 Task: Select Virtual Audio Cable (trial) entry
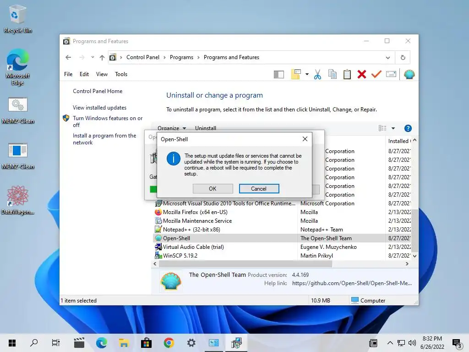[282, 247]
